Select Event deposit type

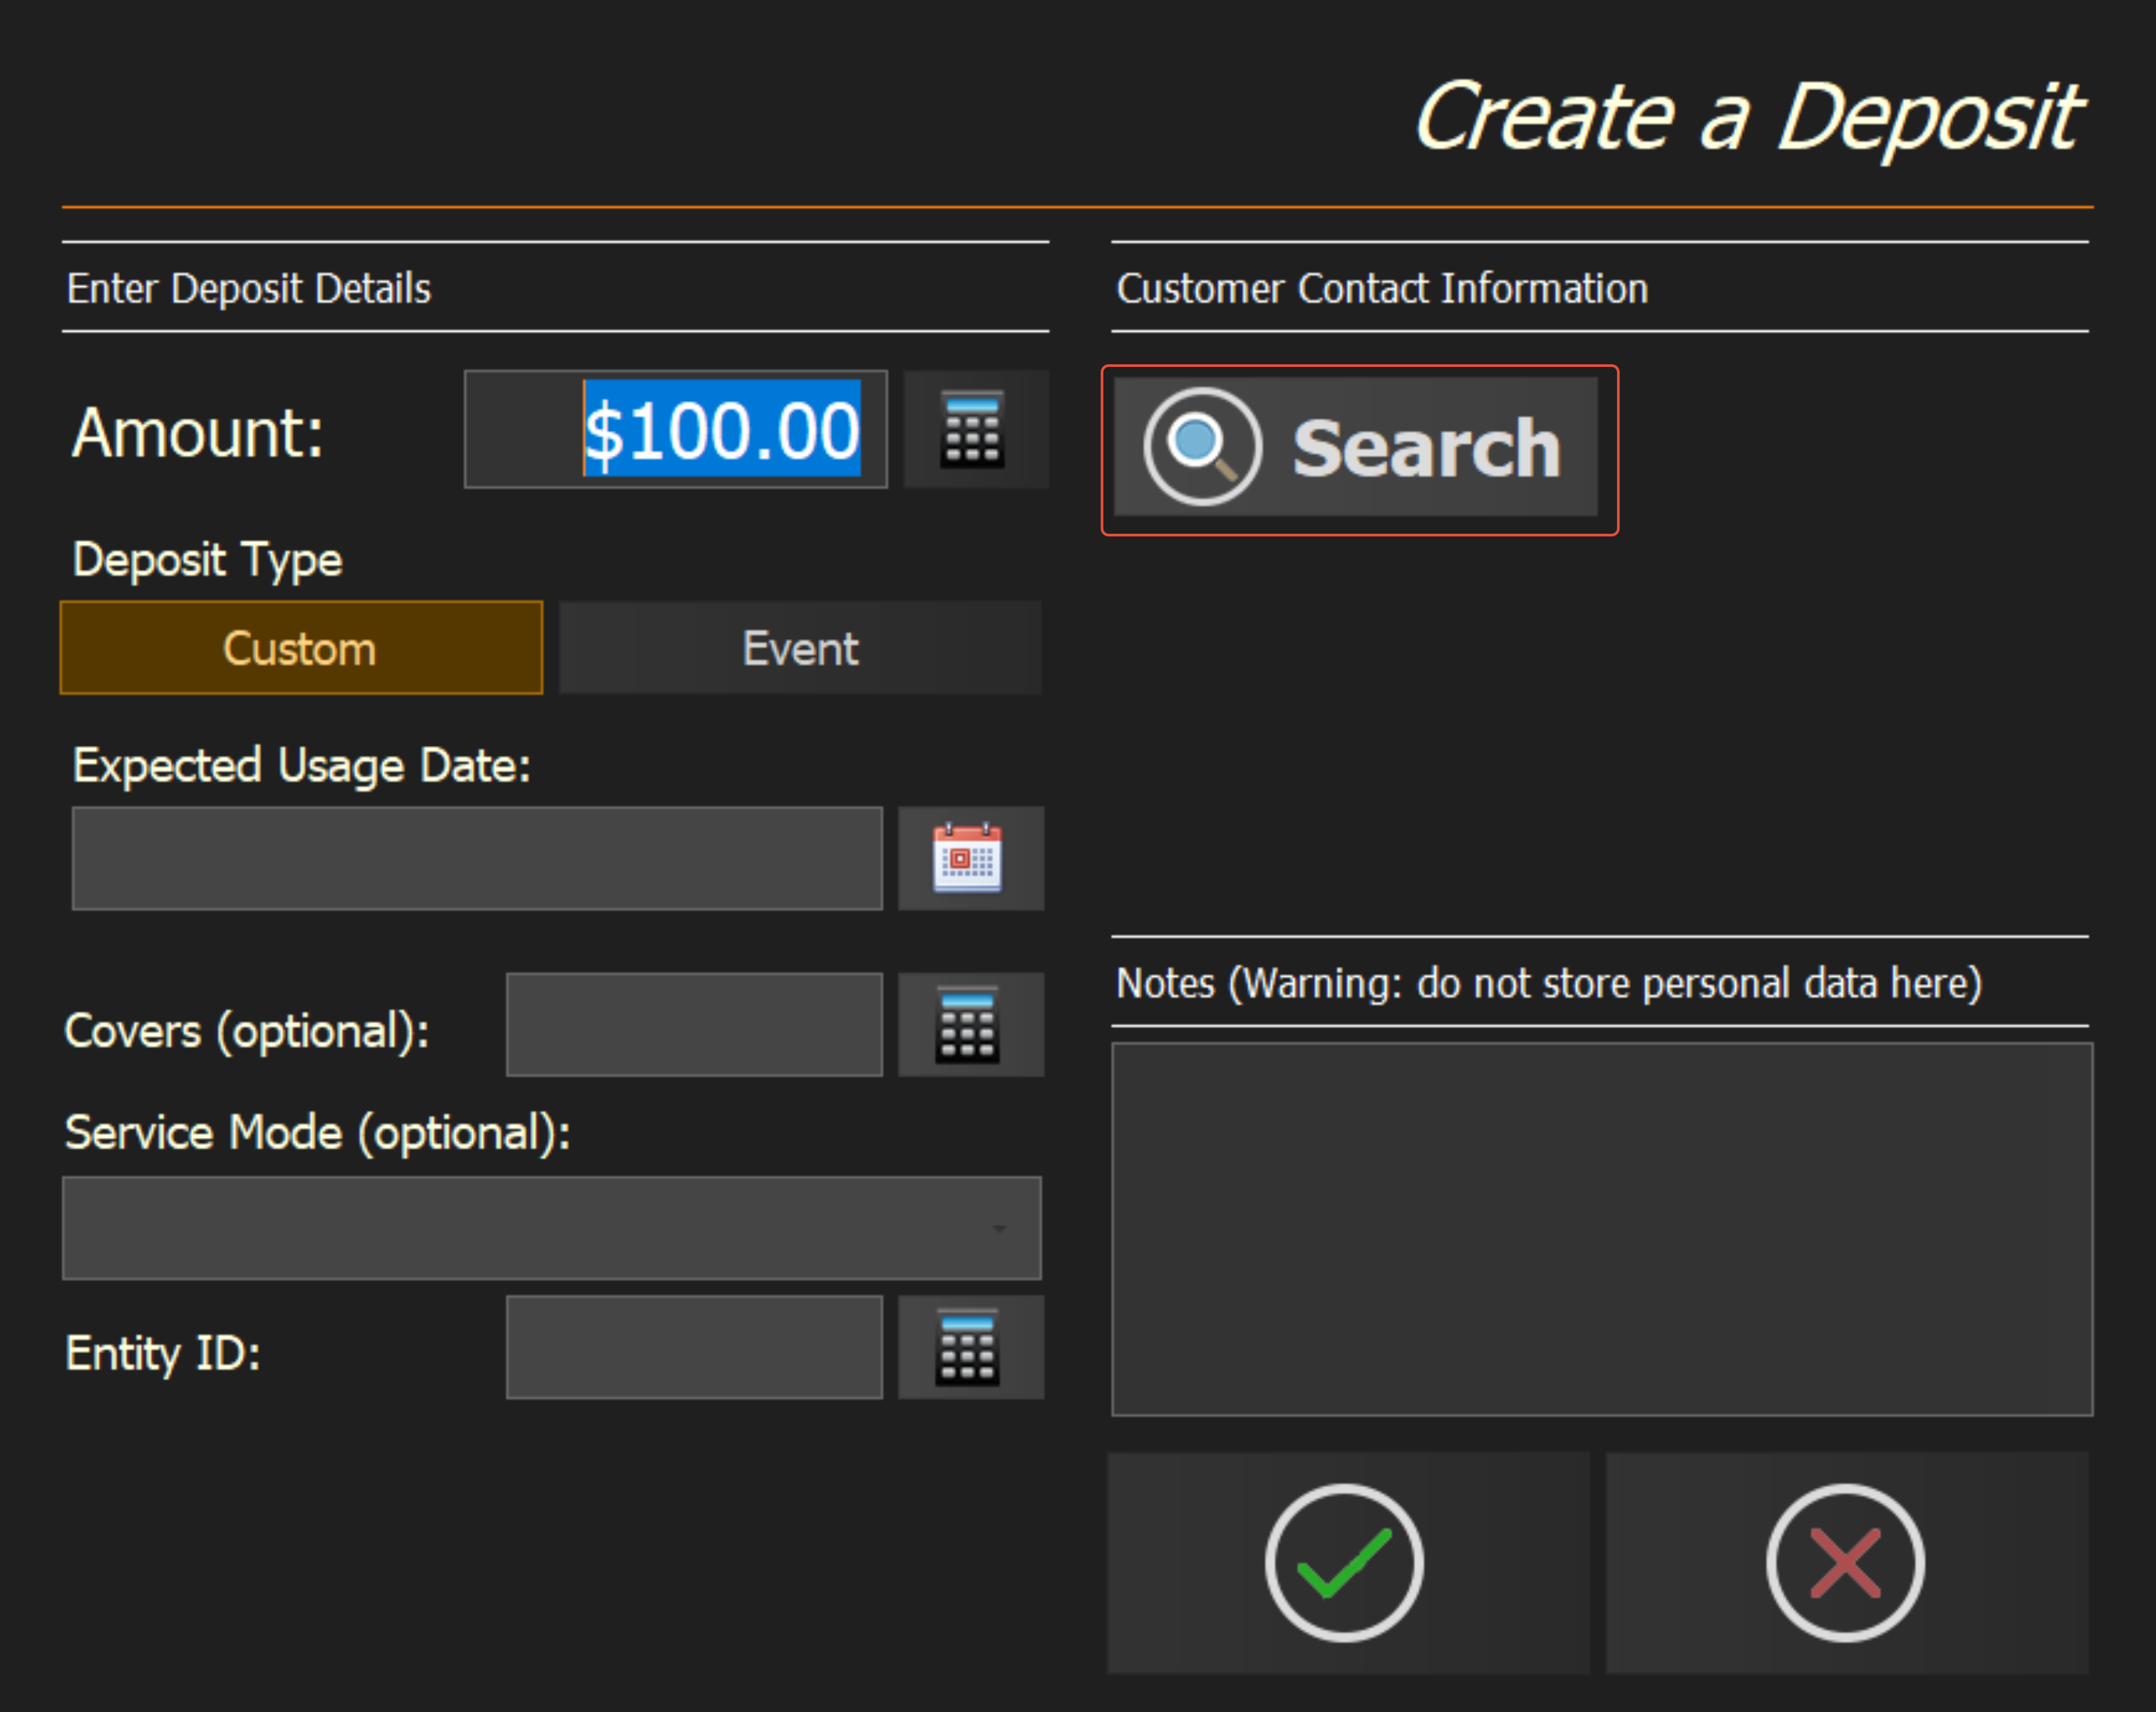pyautogui.click(x=800, y=648)
